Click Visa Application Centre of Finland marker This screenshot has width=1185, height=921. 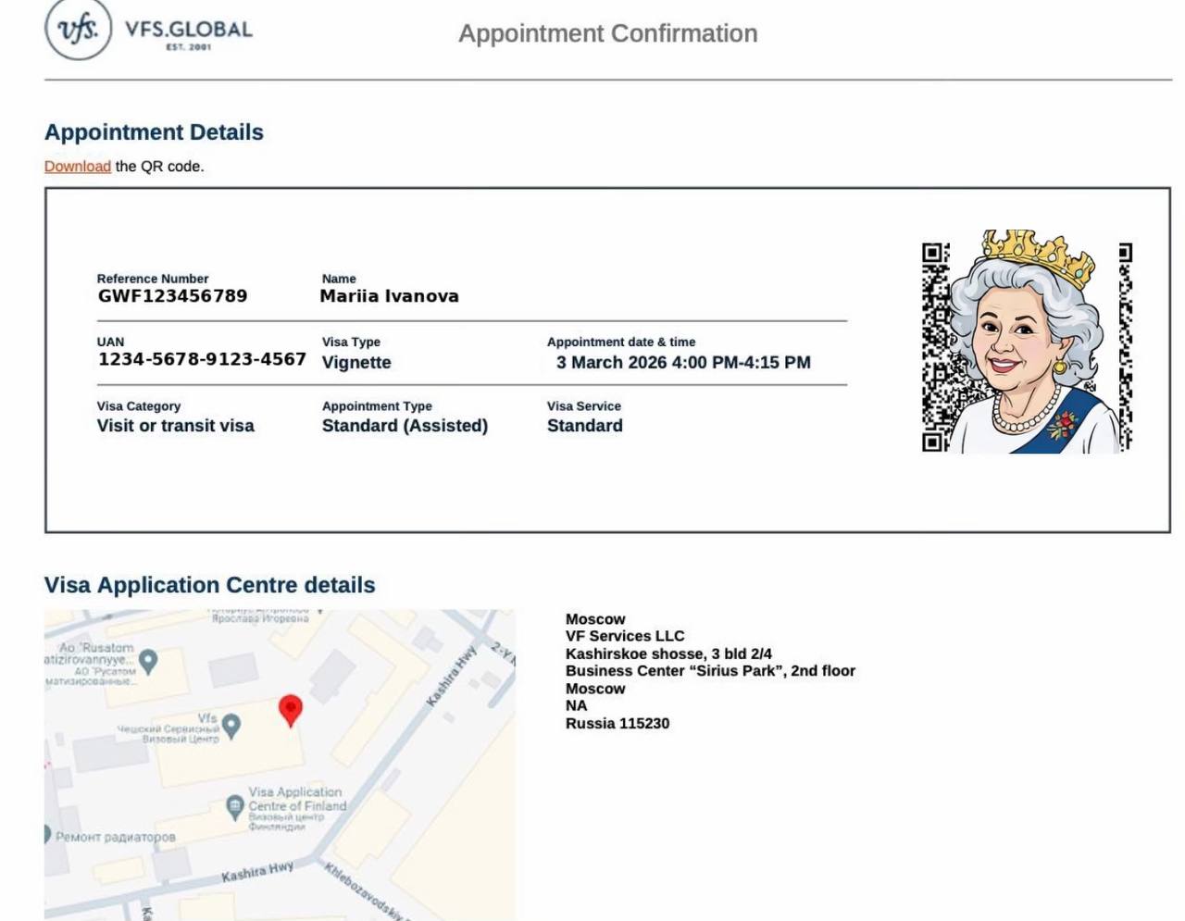(235, 807)
